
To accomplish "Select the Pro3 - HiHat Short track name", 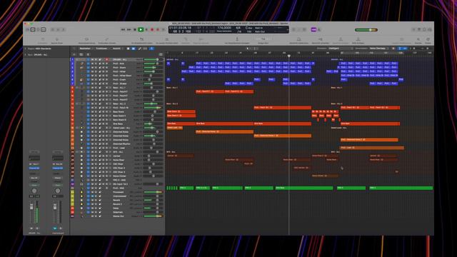I will [x=122, y=76].
